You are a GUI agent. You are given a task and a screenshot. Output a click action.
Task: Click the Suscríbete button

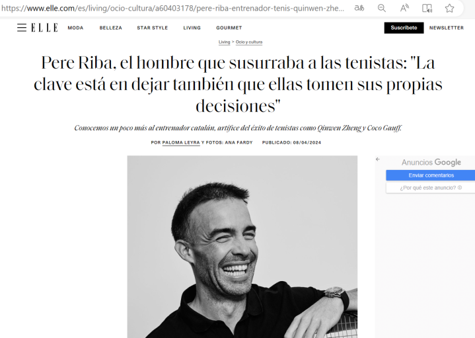pyautogui.click(x=404, y=28)
